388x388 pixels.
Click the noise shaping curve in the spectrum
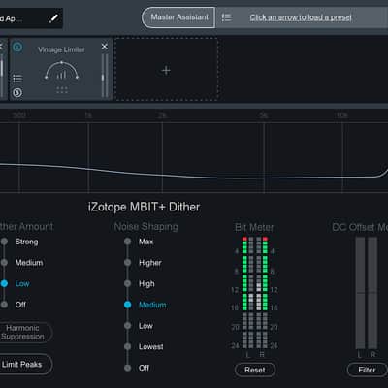pyautogui.click(x=194, y=177)
